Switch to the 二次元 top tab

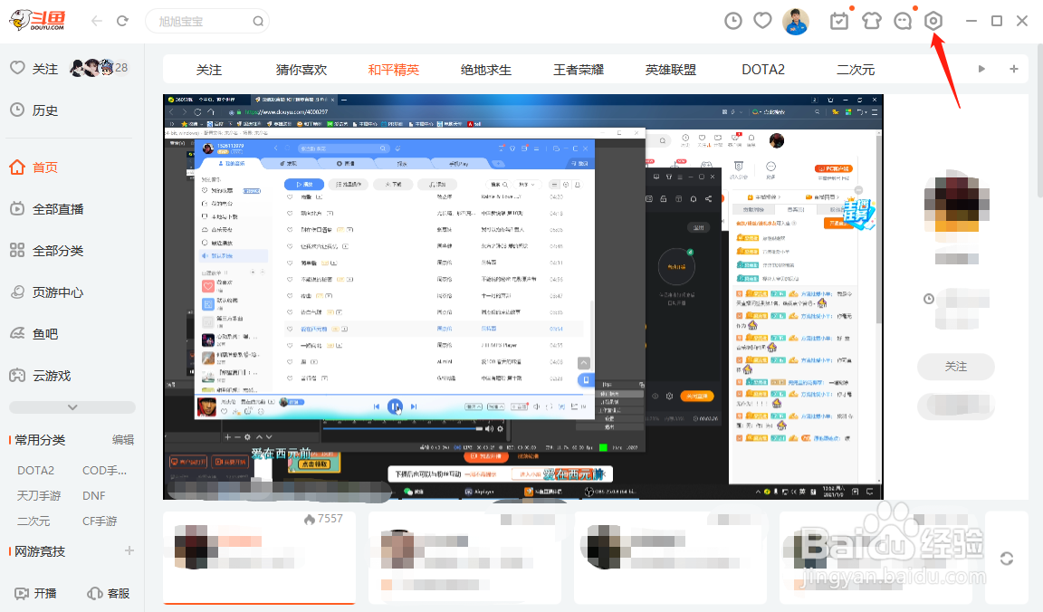click(x=856, y=70)
